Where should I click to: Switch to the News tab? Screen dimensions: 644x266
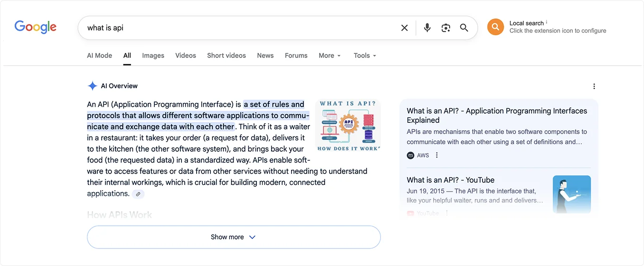[265, 55]
